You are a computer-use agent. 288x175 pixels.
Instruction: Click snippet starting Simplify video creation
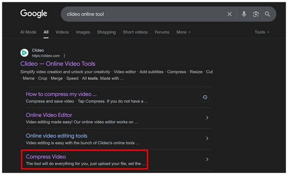pyautogui.click(x=117, y=75)
